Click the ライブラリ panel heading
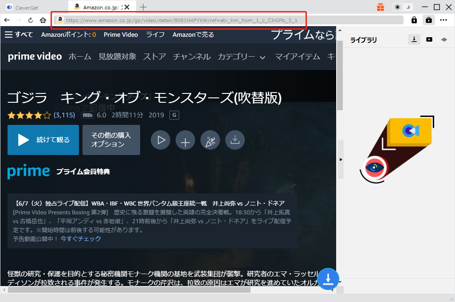This screenshot has width=455, height=302. pyautogui.click(x=364, y=40)
